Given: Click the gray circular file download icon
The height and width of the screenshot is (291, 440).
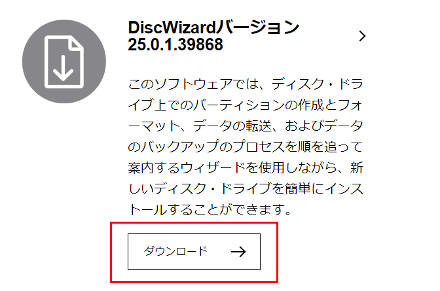Looking at the screenshot, I should point(64,61).
